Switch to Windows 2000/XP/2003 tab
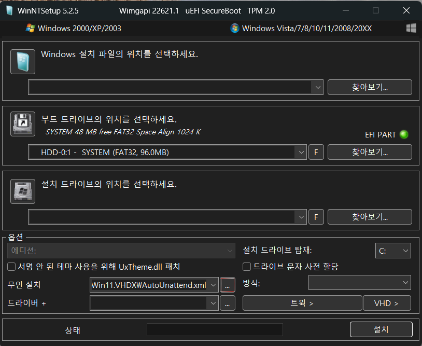 point(73,29)
